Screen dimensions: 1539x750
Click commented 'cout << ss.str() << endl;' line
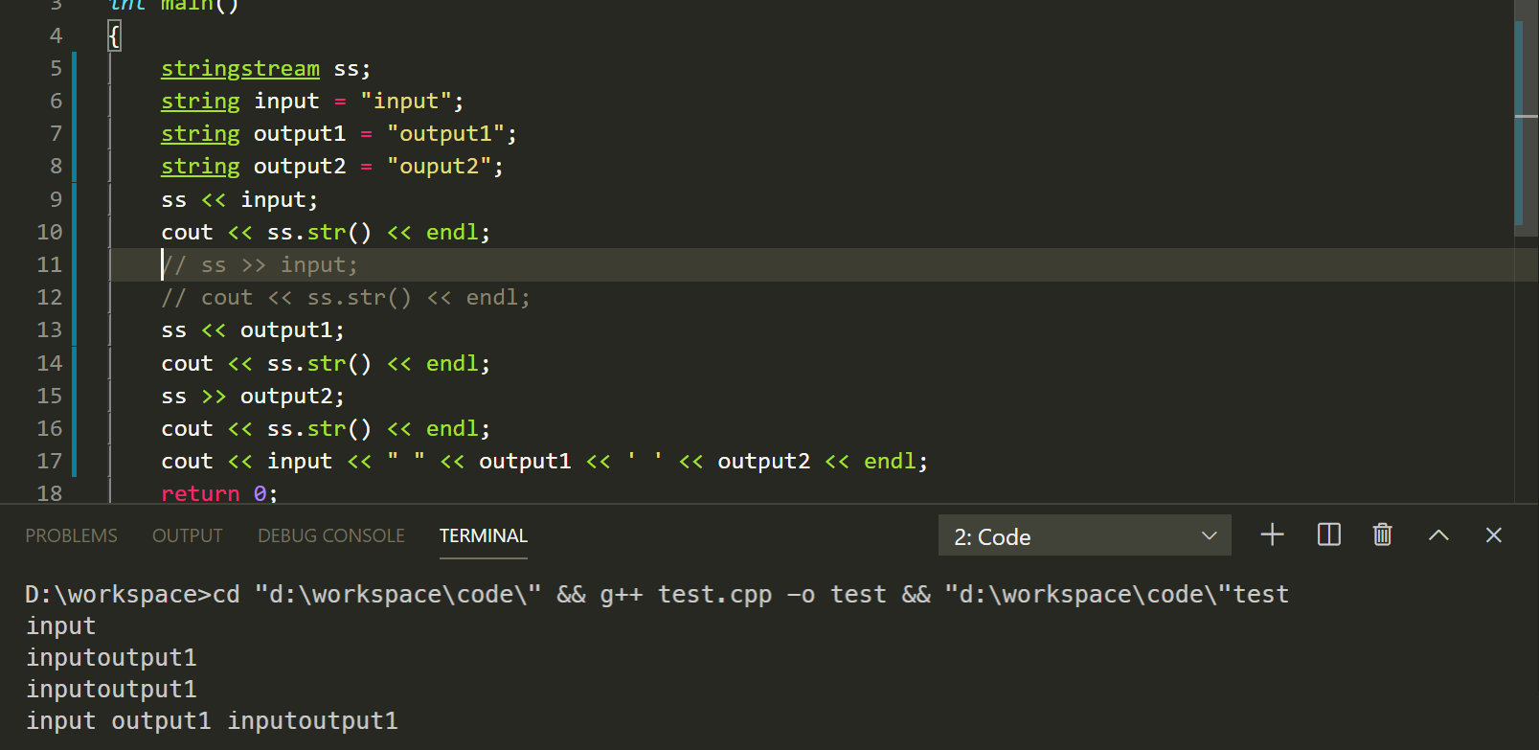pyautogui.click(x=346, y=298)
